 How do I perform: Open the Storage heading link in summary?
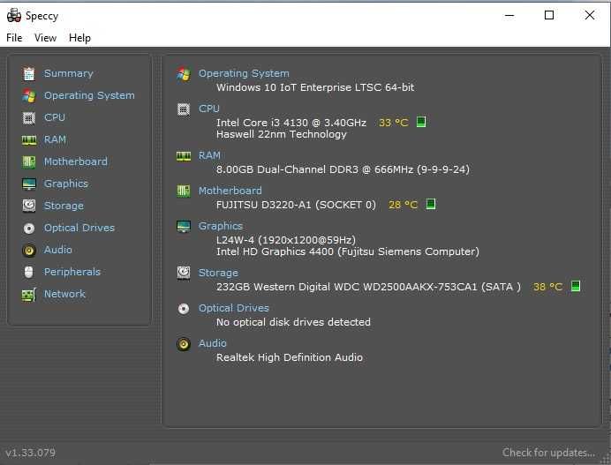pyautogui.click(x=218, y=273)
